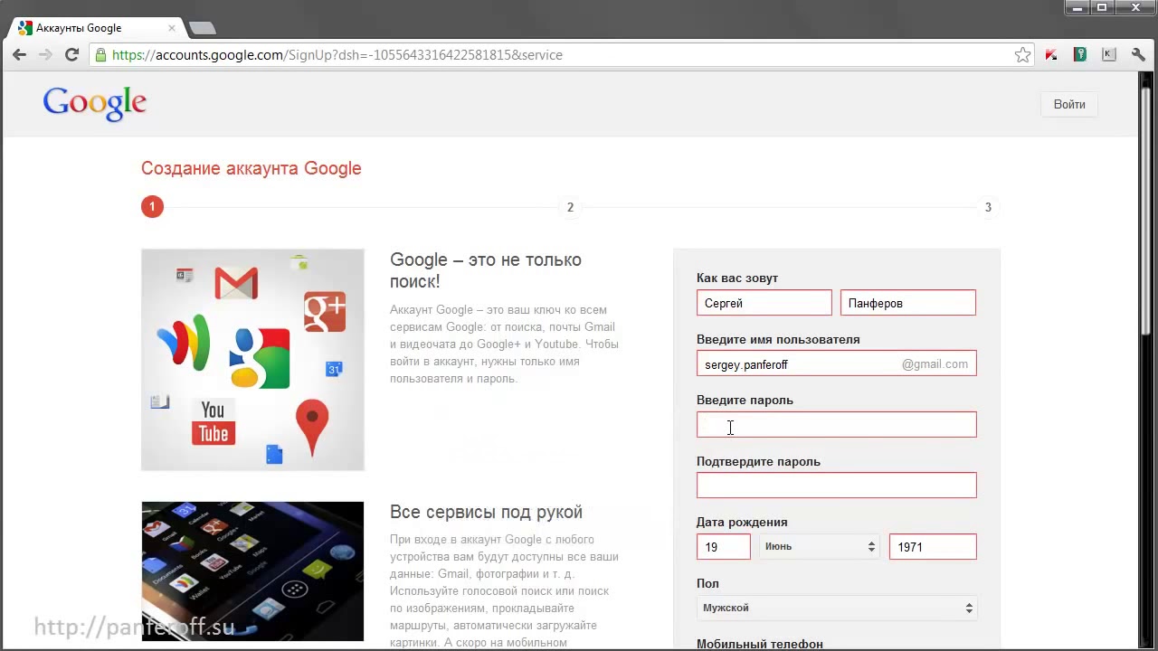Click the Google Calendar 31 icon
This screenshot has width=1158, height=651.
[x=334, y=369]
